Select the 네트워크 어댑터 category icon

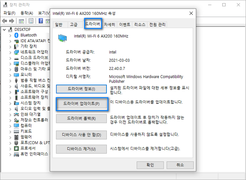click(16, 52)
